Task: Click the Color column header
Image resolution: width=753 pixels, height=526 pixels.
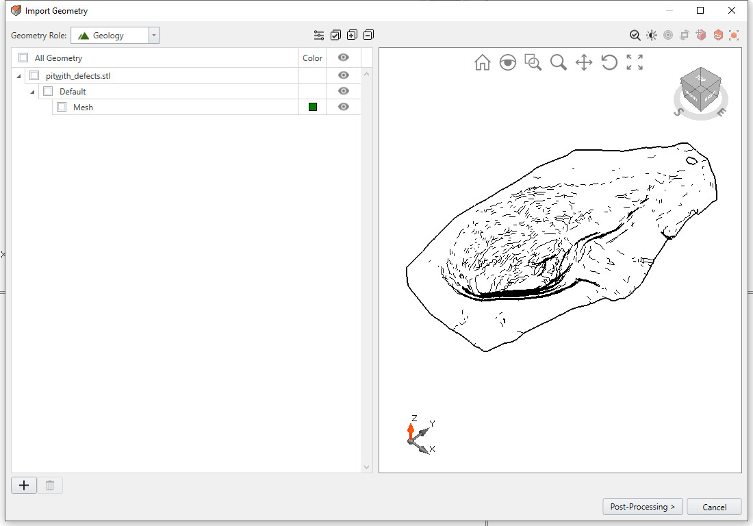Action: click(x=312, y=58)
